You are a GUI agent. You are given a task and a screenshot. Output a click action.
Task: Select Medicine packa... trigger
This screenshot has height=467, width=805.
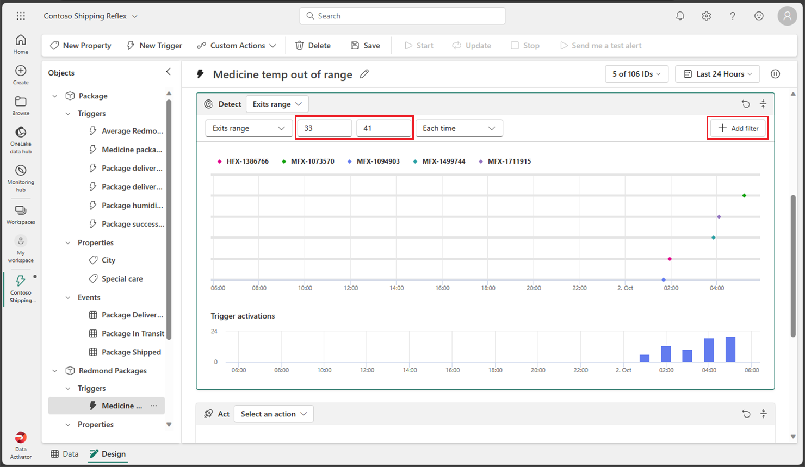pyautogui.click(x=126, y=150)
